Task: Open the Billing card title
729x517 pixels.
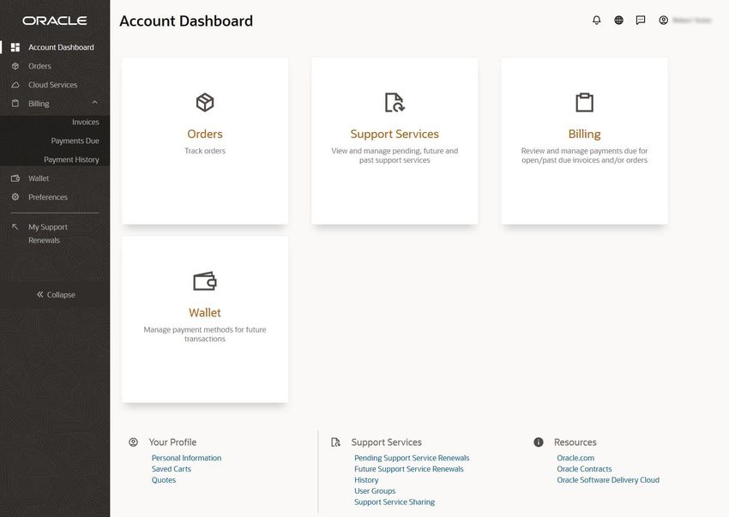Action: click(584, 134)
